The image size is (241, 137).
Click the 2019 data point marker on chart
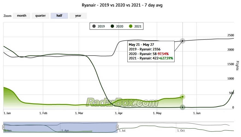(183, 41)
